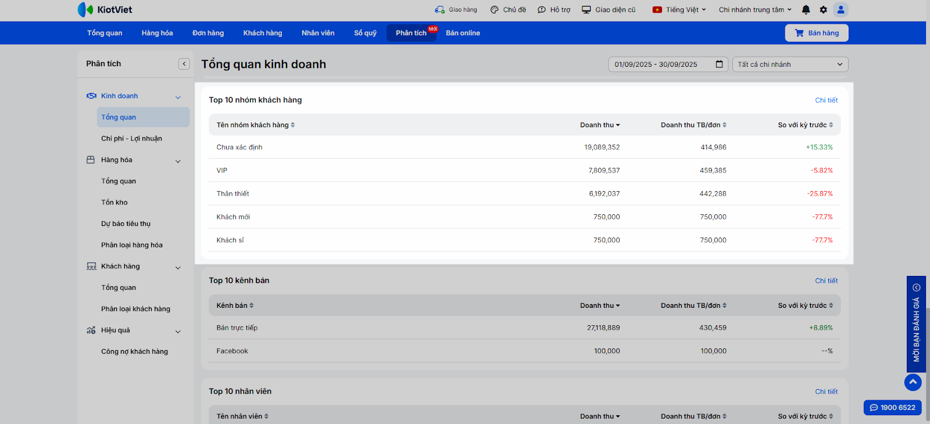Open Khách hàng main menu
This screenshot has height=424, width=930.
coord(263,33)
